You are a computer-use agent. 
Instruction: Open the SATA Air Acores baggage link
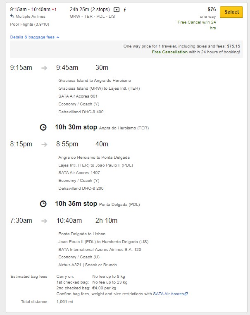tap(168, 294)
